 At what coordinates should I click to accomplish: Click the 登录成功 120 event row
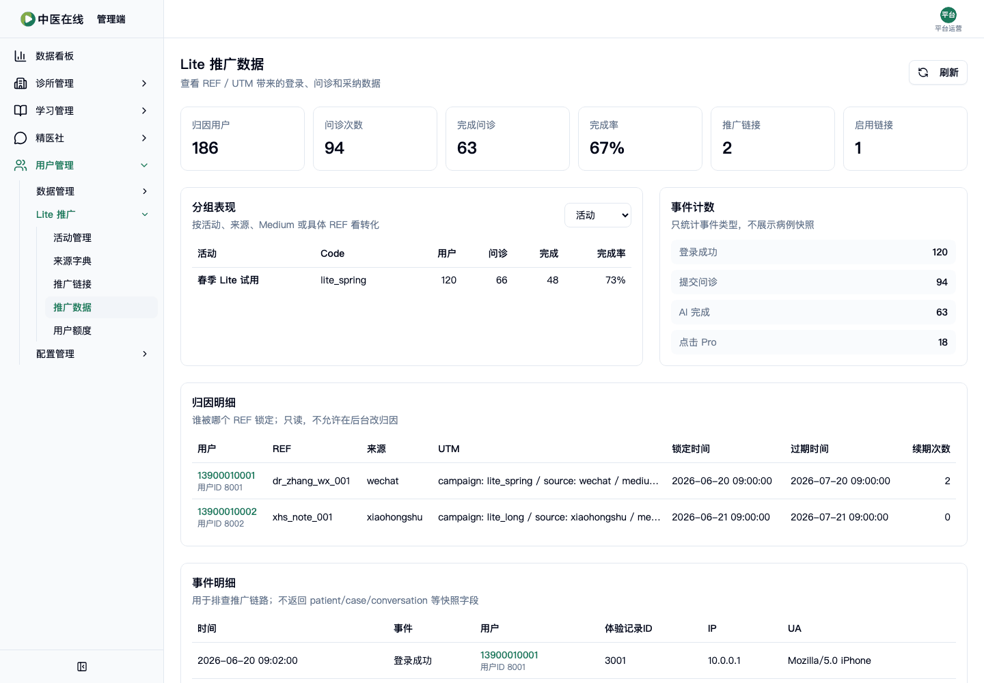pos(813,252)
